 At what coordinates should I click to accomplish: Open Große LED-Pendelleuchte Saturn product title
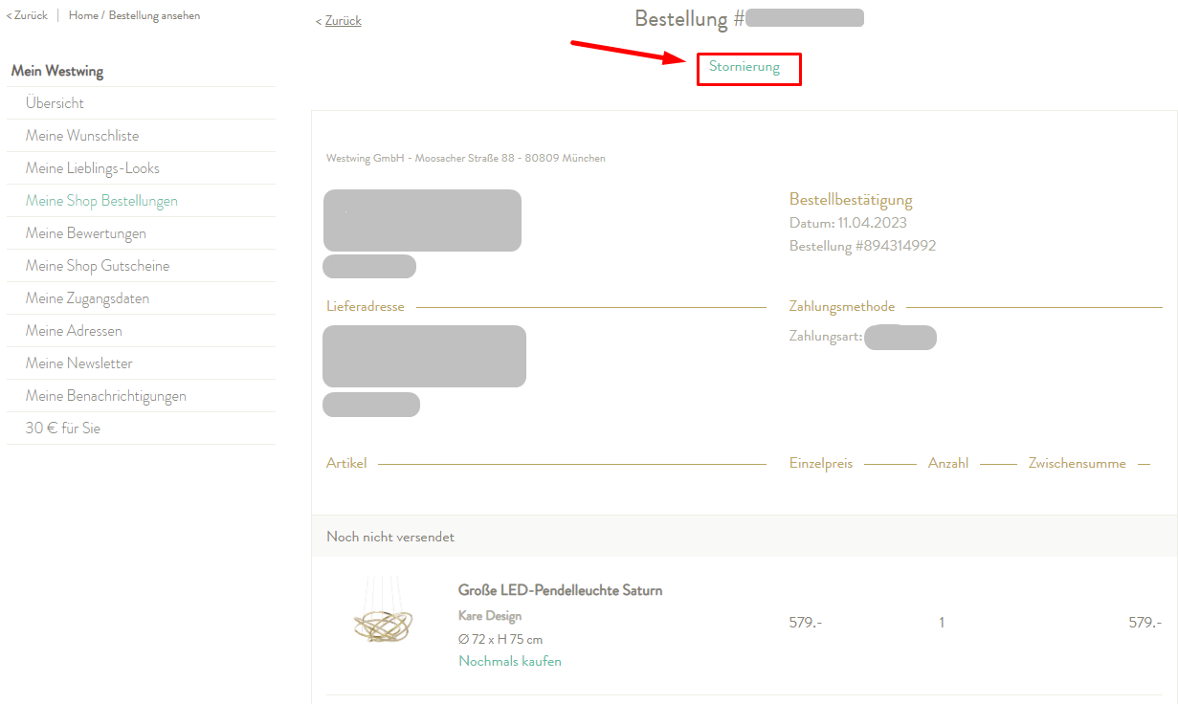tap(560, 590)
